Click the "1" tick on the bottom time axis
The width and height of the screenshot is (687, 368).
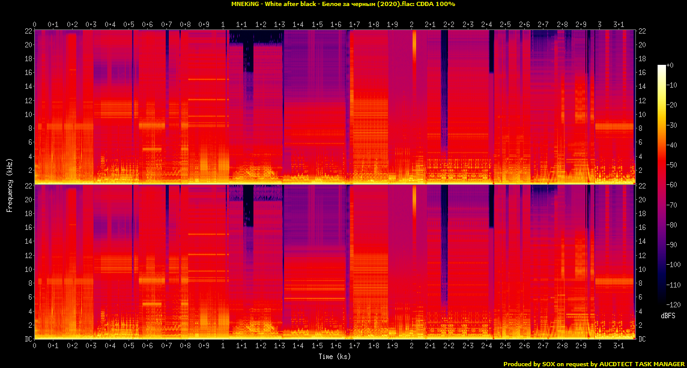[x=223, y=345]
